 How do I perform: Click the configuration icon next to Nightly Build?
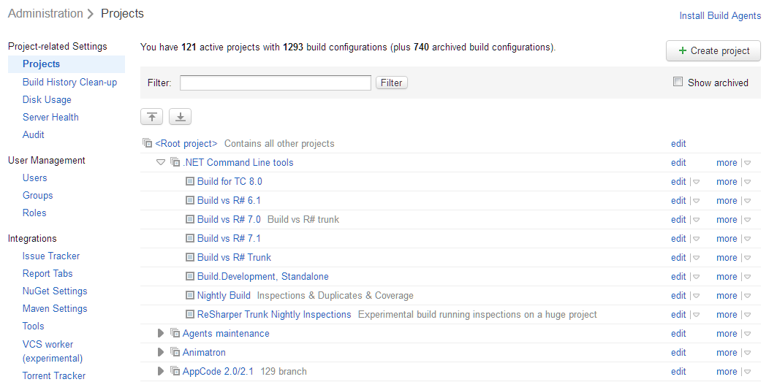[190, 296]
